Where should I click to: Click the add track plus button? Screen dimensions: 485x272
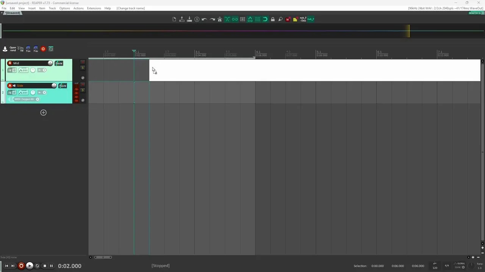coord(43,113)
